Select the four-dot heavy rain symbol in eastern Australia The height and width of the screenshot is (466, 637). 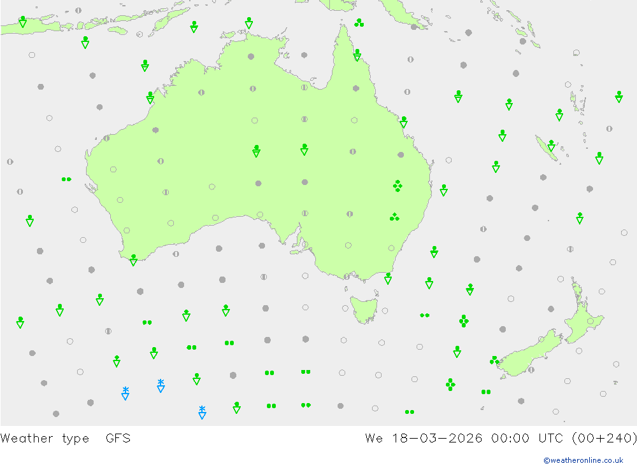[x=397, y=186]
